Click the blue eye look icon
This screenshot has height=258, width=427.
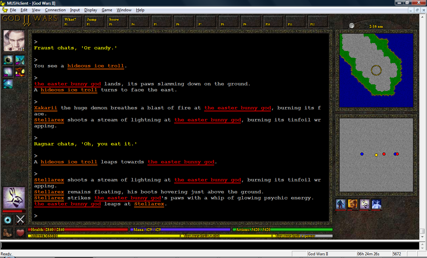coord(8,220)
